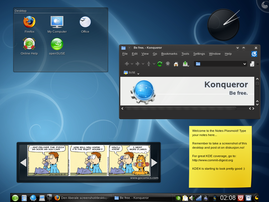Open the Up history dropdown arrow
This screenshot has height=202, width=269.
tap(154, 64)
